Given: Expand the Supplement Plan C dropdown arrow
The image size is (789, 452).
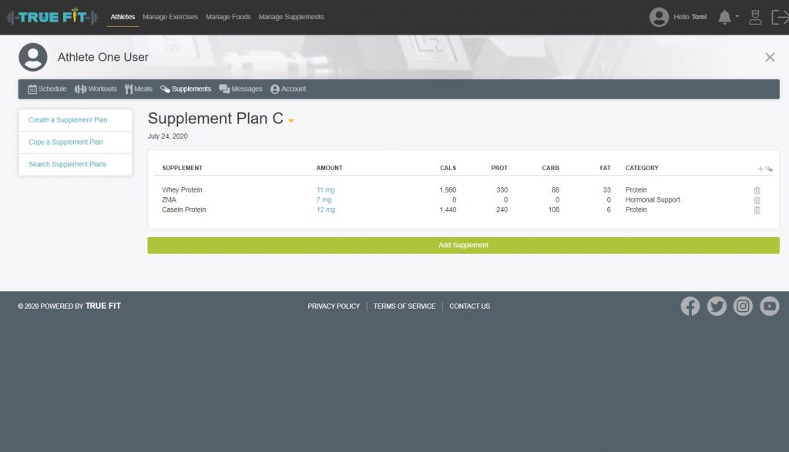Looking at the screenshot, I should 291,121.
